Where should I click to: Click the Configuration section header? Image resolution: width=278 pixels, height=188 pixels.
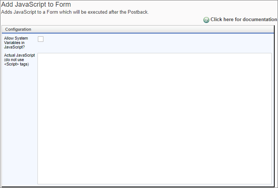pyautogui.click(x=18, y=29)
